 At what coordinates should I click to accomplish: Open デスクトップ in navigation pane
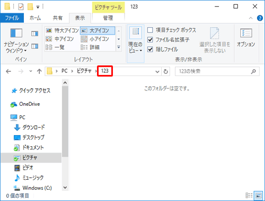point(29,137)
